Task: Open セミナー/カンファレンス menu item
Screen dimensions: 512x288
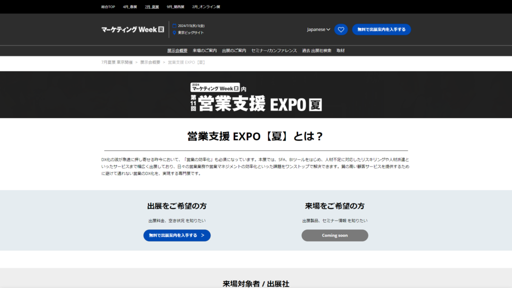Action: (274, 50)
